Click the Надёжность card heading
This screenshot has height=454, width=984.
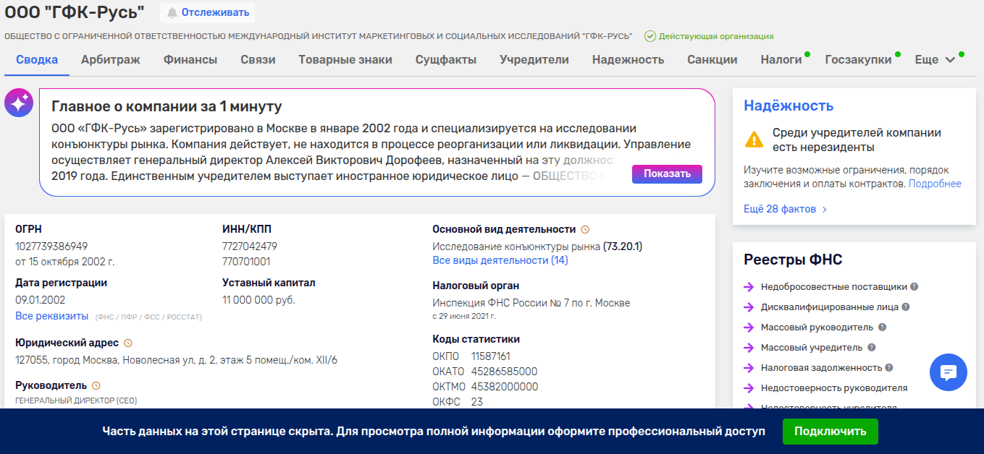(789, 106)
